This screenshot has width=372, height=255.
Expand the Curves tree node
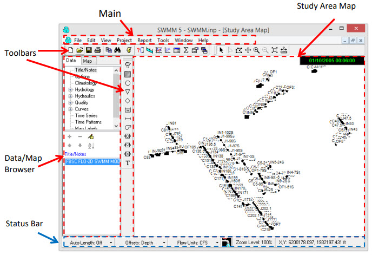pyautogui.click(x=69, y=109)
